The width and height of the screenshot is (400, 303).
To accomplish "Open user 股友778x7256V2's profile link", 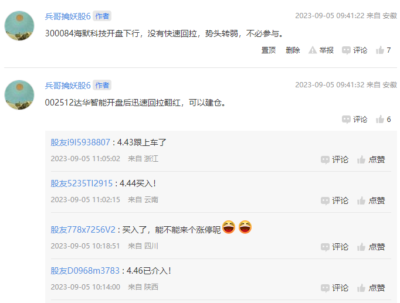I will click(83, 230).
